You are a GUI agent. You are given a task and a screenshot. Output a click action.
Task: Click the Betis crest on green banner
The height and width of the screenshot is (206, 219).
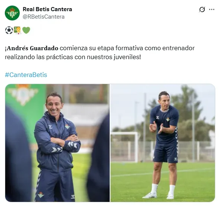(x=23, y=94)
